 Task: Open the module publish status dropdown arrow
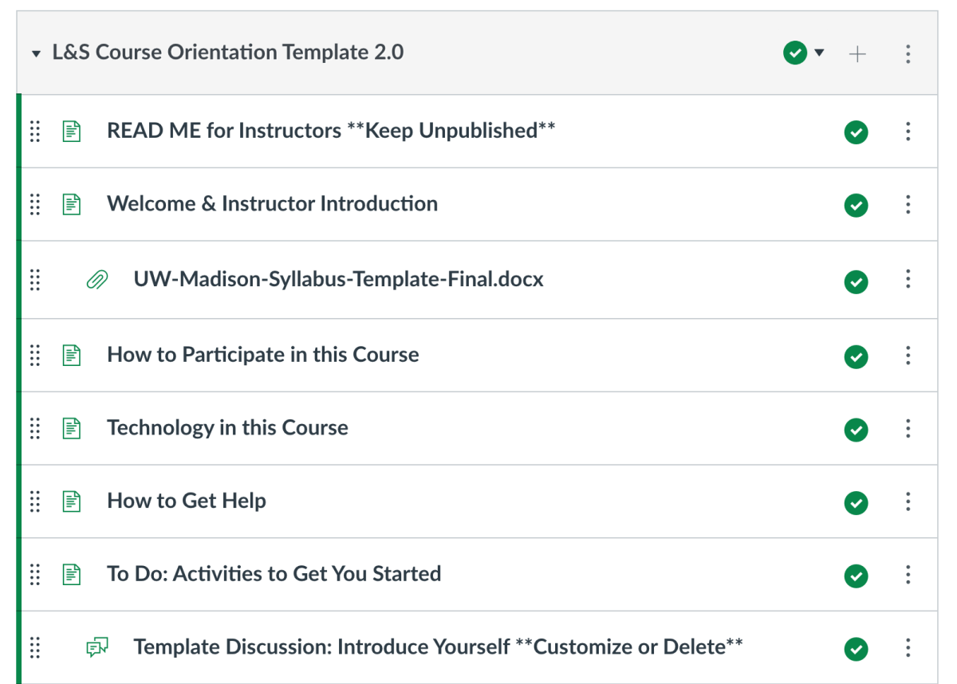[x=818, y=53]
